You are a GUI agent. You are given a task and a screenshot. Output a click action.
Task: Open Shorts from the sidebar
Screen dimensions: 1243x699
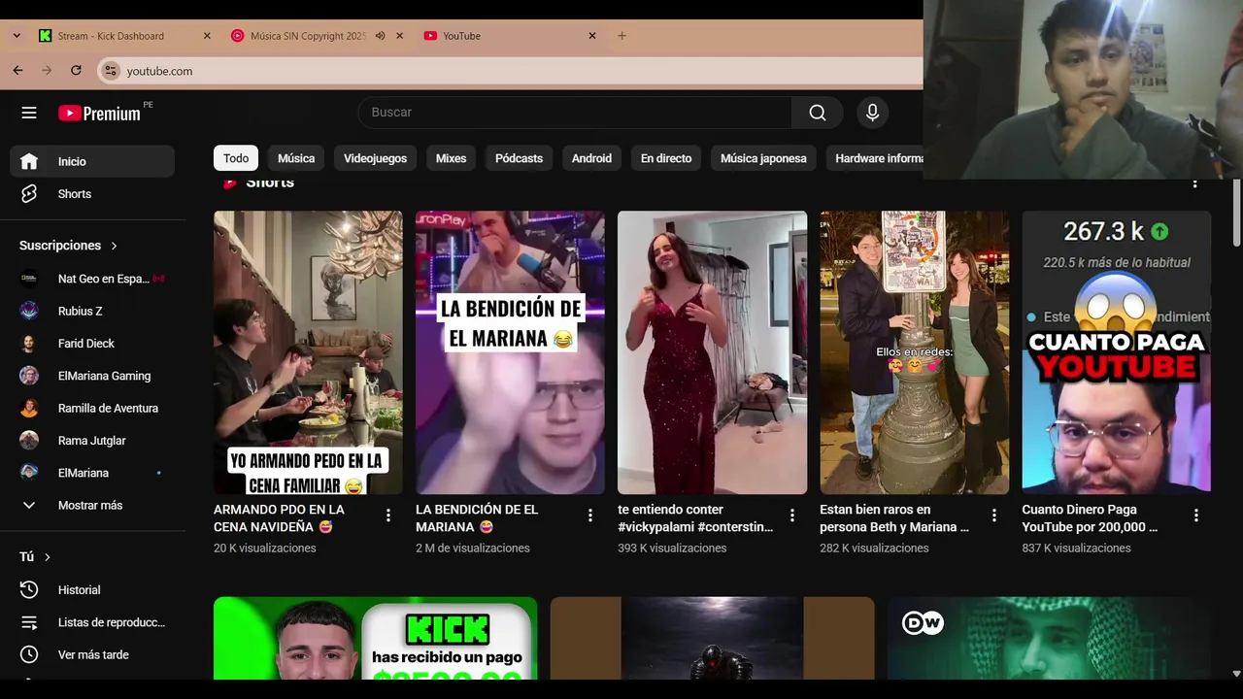coord(92,194)
